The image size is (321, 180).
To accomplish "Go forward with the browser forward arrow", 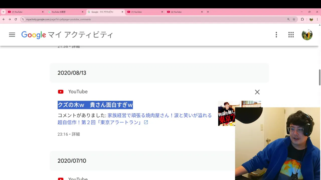I will click(10, 19).
